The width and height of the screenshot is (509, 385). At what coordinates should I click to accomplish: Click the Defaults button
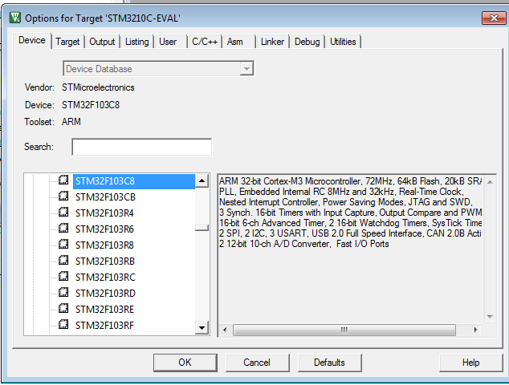(x=329, y=363)
